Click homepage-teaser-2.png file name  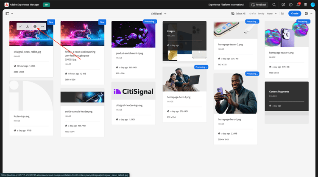click(230, 45)
